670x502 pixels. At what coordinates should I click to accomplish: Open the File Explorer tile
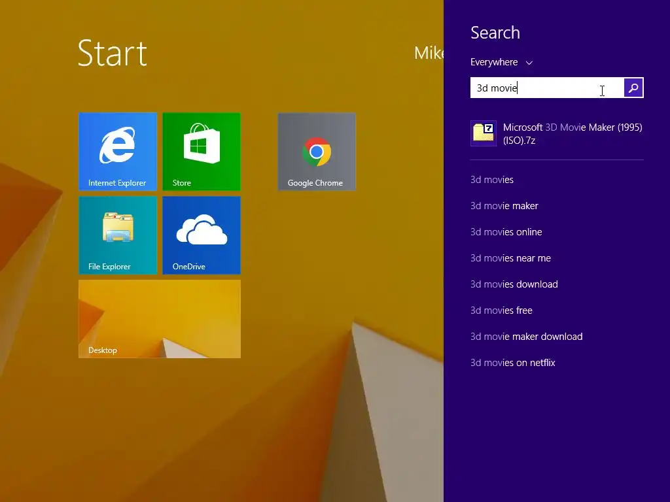pos(118,235)
